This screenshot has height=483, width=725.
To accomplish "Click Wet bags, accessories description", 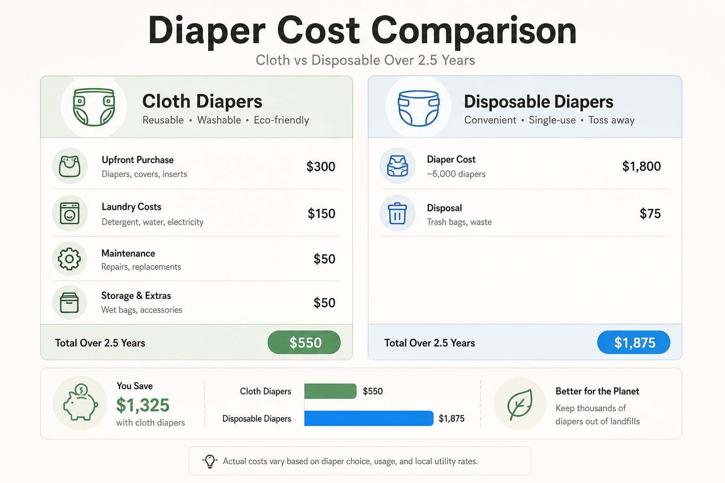I will (142, 310).
